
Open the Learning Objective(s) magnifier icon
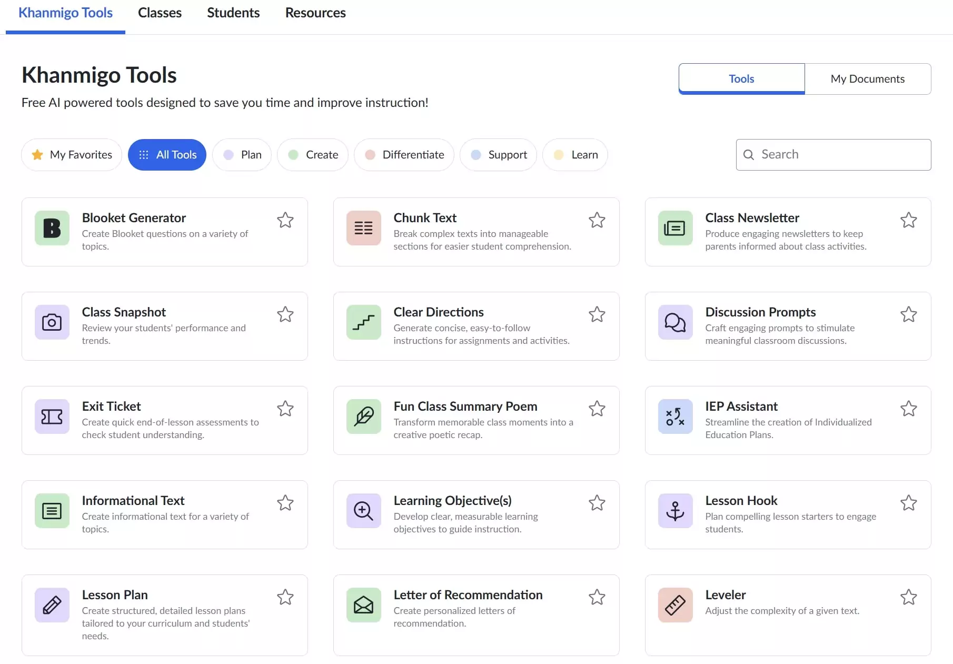click(x=363, y=511)
